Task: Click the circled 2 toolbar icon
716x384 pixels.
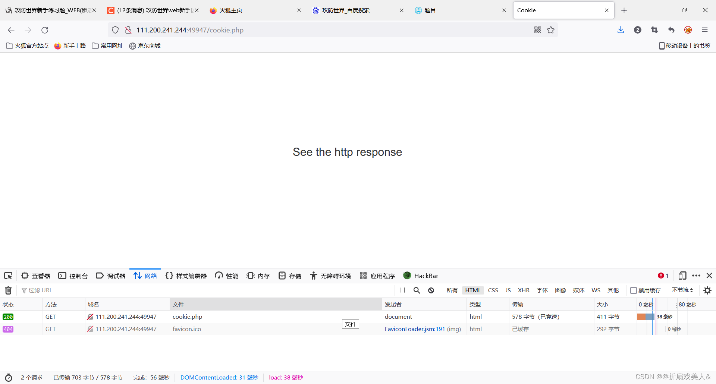Action: coord(638,30)
